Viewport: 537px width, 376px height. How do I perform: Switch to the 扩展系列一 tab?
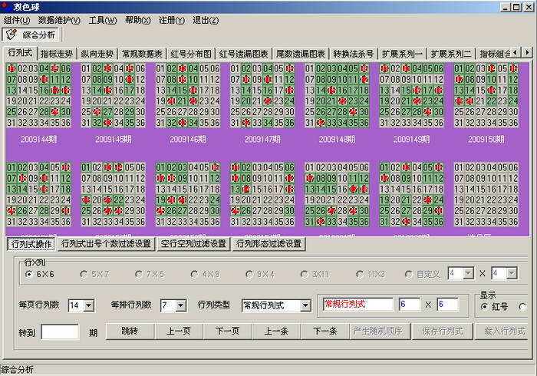coord(402,54)
